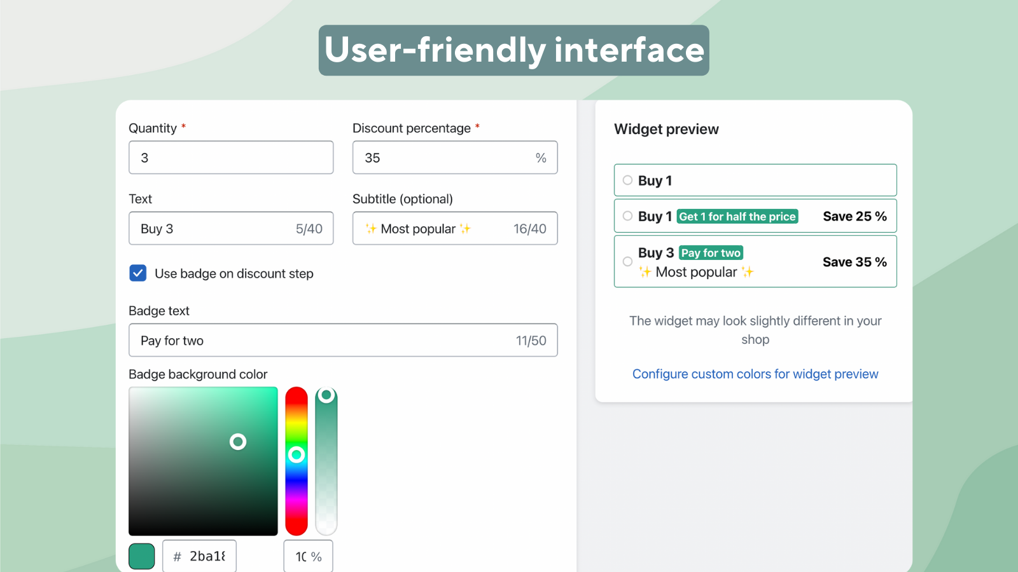Click the Badge text input field
Image resolution: width=1018 pixels, height=572 pixels.
[324, 341]
